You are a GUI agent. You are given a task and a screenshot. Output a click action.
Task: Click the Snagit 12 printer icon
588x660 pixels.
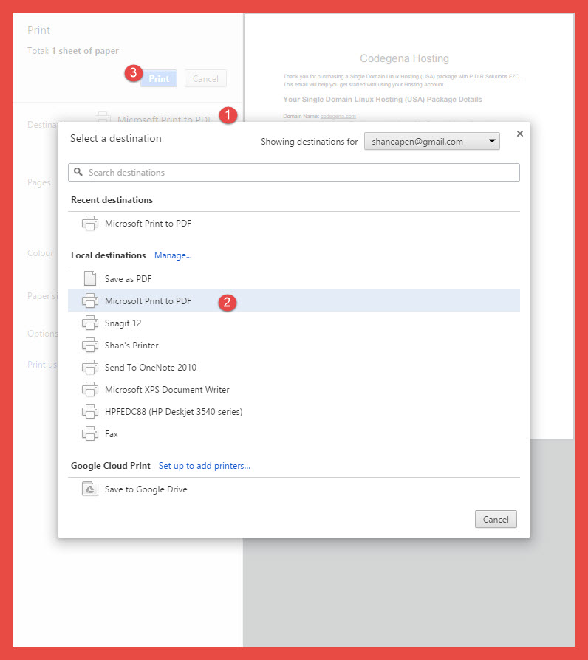pyautogui.click(x=89, y=323)
